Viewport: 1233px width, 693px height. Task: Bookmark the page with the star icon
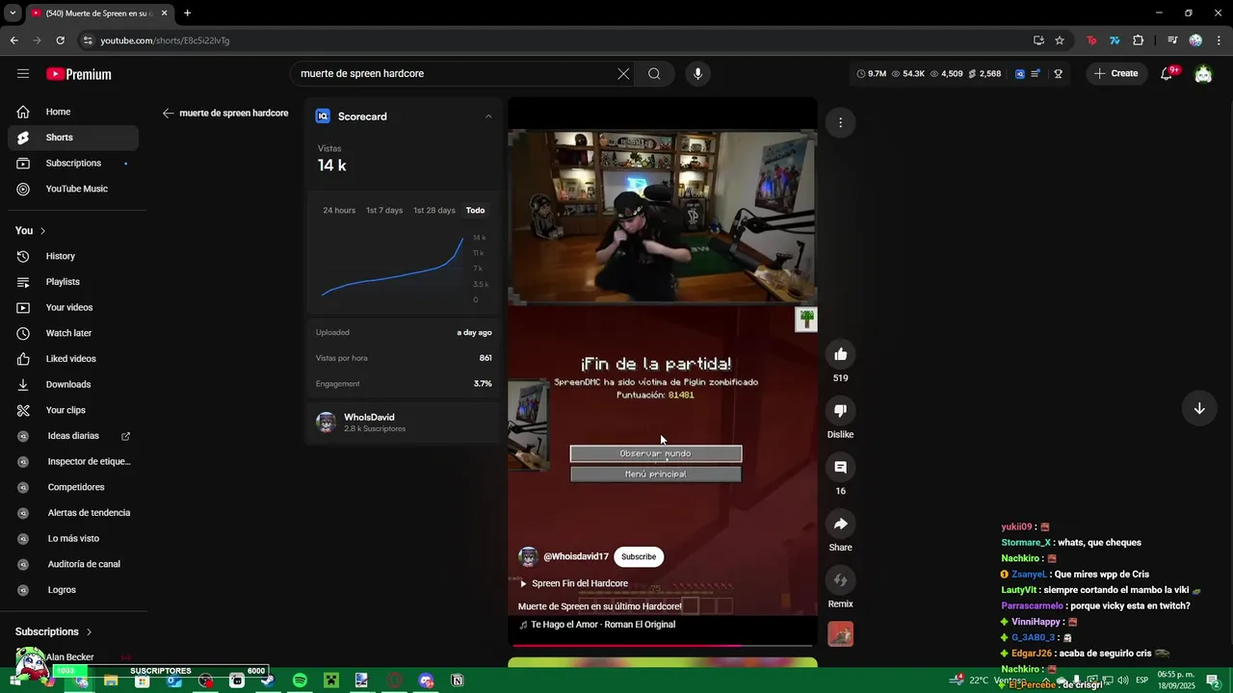(1060, 40)
